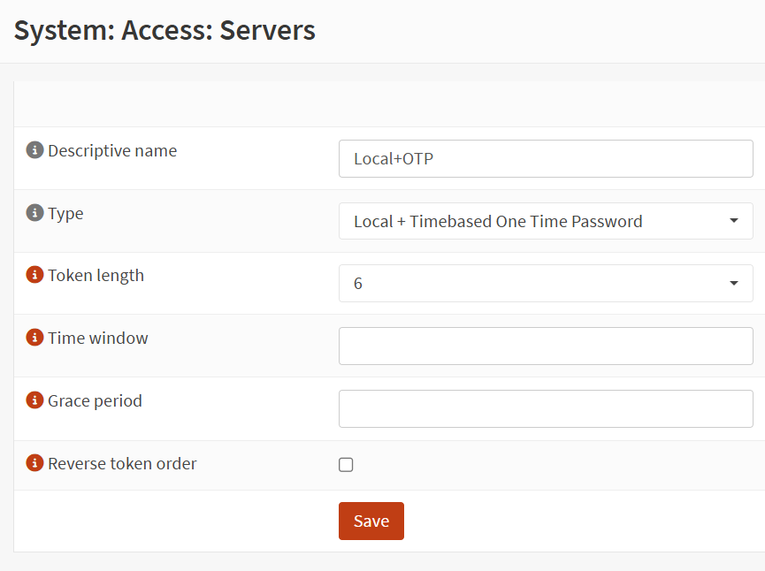Click the caret arrow on Token length selector
Viewport: 765px width, 571px height.
pyautogui.click(x=733, y=284)
